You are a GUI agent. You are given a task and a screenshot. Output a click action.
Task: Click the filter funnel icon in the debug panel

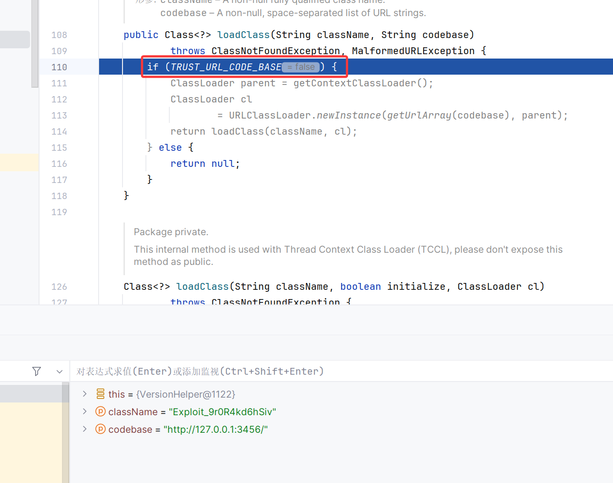[x=36, y=371]
